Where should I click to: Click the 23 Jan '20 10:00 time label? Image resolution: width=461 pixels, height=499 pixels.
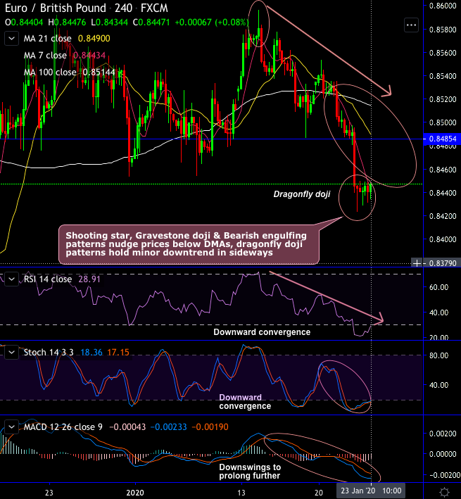(x=371, y=491)
